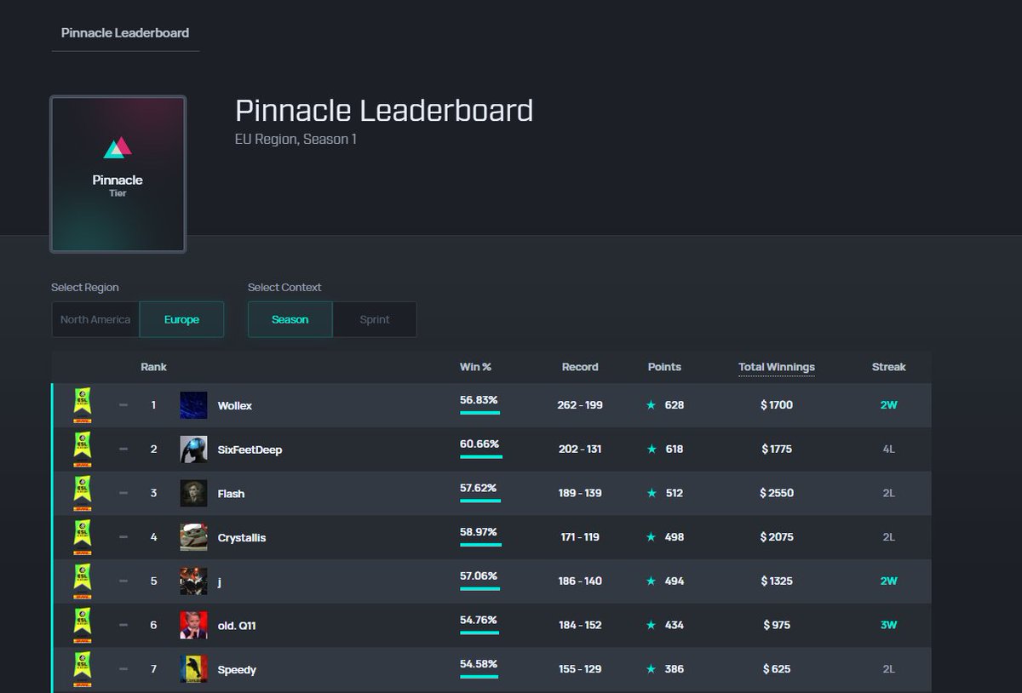Screen dimensions: 1022x693
Task: Click the ESL badge in Crystallis's row
Action: coord(83,537)
